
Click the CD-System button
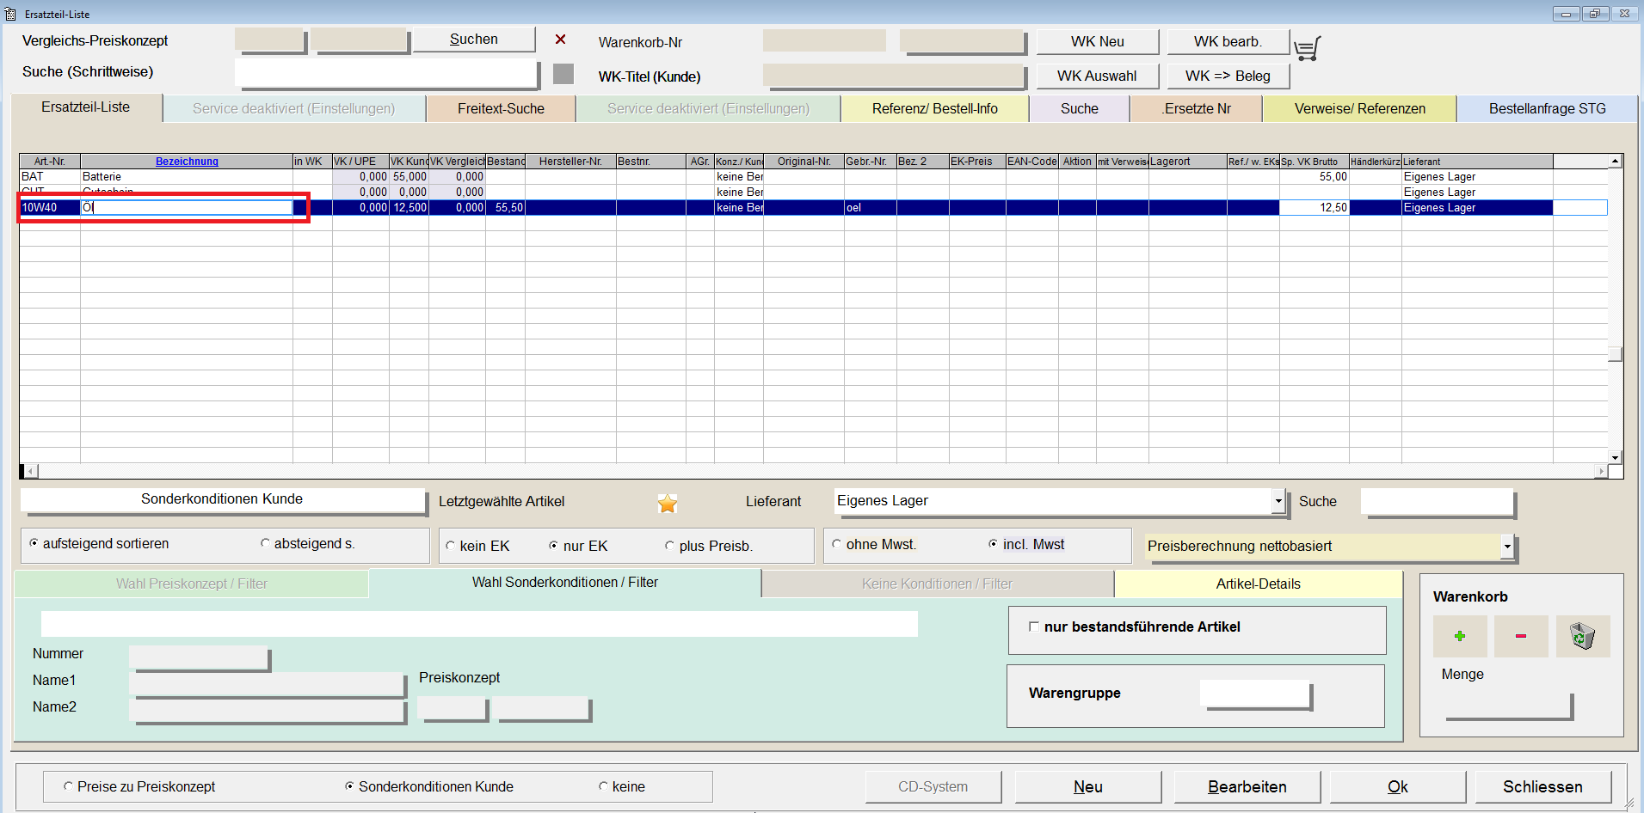coord(933,786)
